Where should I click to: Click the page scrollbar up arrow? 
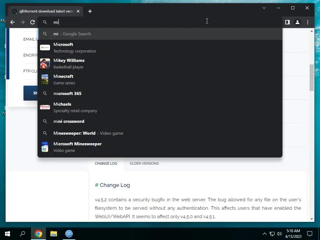312,31
